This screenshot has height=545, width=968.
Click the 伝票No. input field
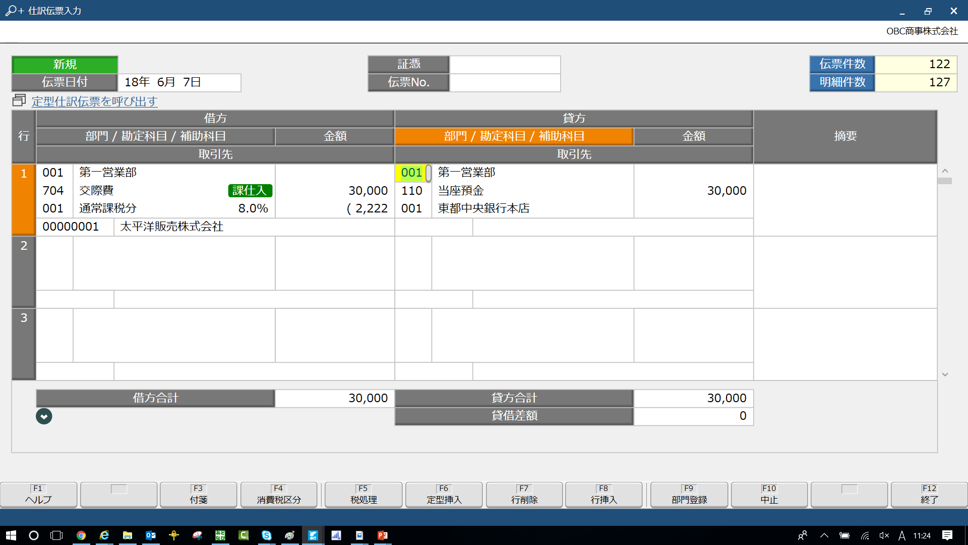pyautogui.click(x=505, y=82)
